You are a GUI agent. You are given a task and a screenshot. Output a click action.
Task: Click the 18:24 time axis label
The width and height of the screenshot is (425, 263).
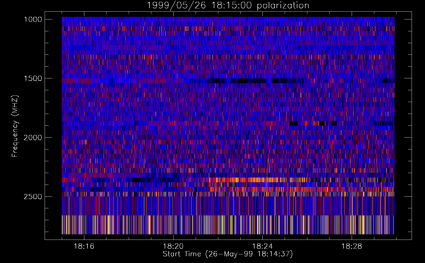click(x=262, y=246)
